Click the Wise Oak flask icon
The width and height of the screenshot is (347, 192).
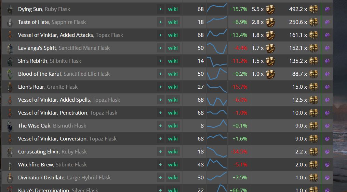click(10, 126)
